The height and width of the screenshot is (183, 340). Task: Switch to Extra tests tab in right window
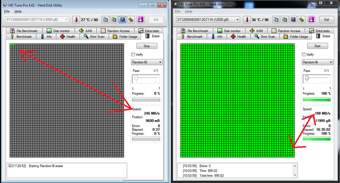pos(319,31)
